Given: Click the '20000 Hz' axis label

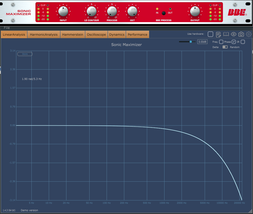Looking at the screenshot, I should [x=239, y=203].
